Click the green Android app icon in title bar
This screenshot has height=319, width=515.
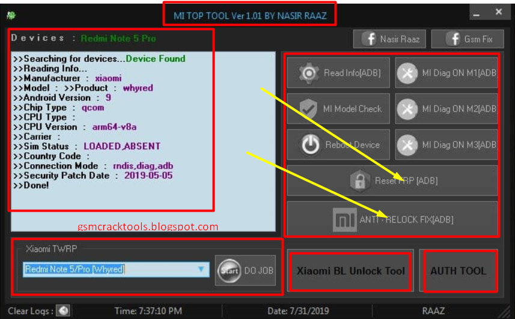tap(11, 15)
